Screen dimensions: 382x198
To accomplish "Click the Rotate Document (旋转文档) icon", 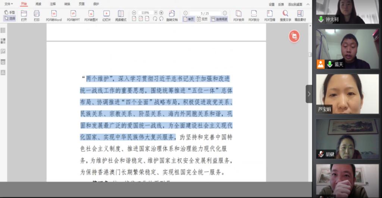I will (x=172, y=16).
